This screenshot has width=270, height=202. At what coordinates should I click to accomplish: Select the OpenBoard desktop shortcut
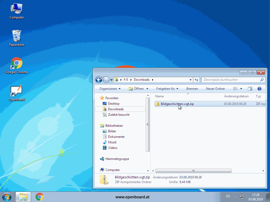coord(17,93)
